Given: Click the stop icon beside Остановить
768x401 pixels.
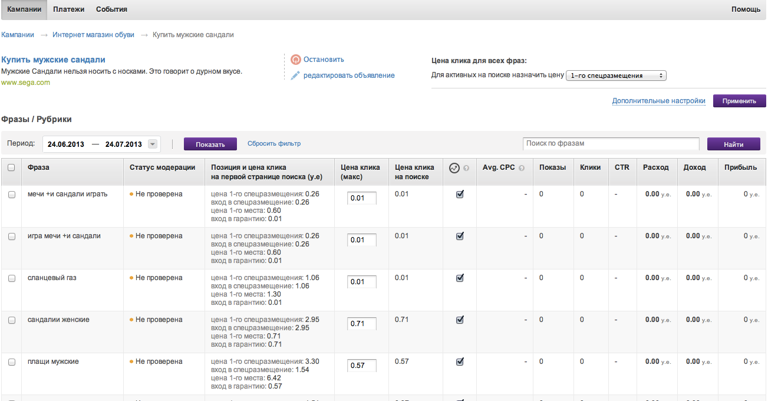Looking at the screenshot, I should (x=296, y=60).
